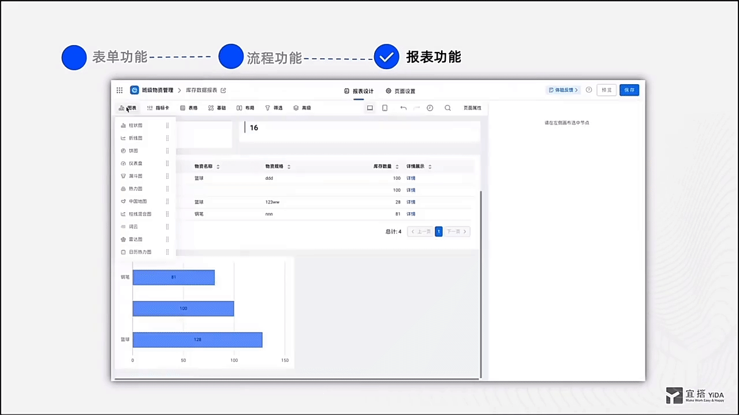
Task: Switch to desktop preview device icon
Action: click(370, 108)
